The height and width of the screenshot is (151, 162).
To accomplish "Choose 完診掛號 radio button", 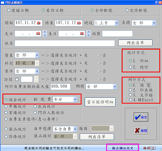I will pyautogui.click(x=127, y=10).
